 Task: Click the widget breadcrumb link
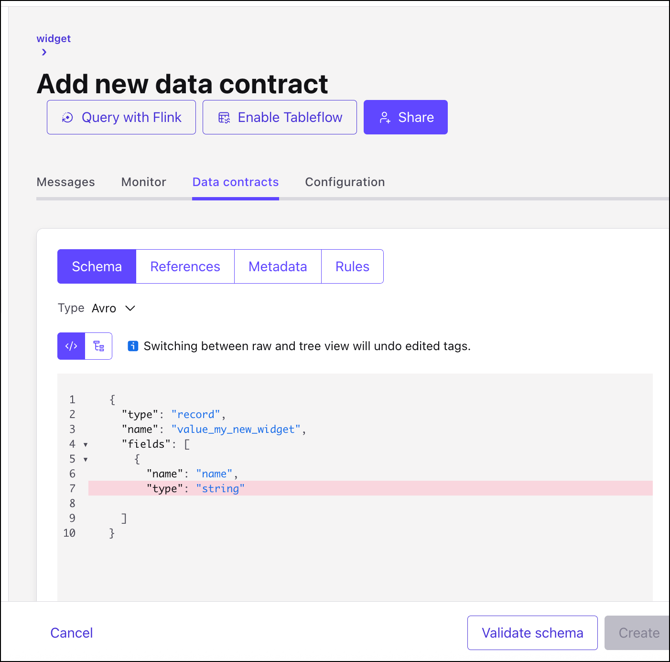pos(54,38)
